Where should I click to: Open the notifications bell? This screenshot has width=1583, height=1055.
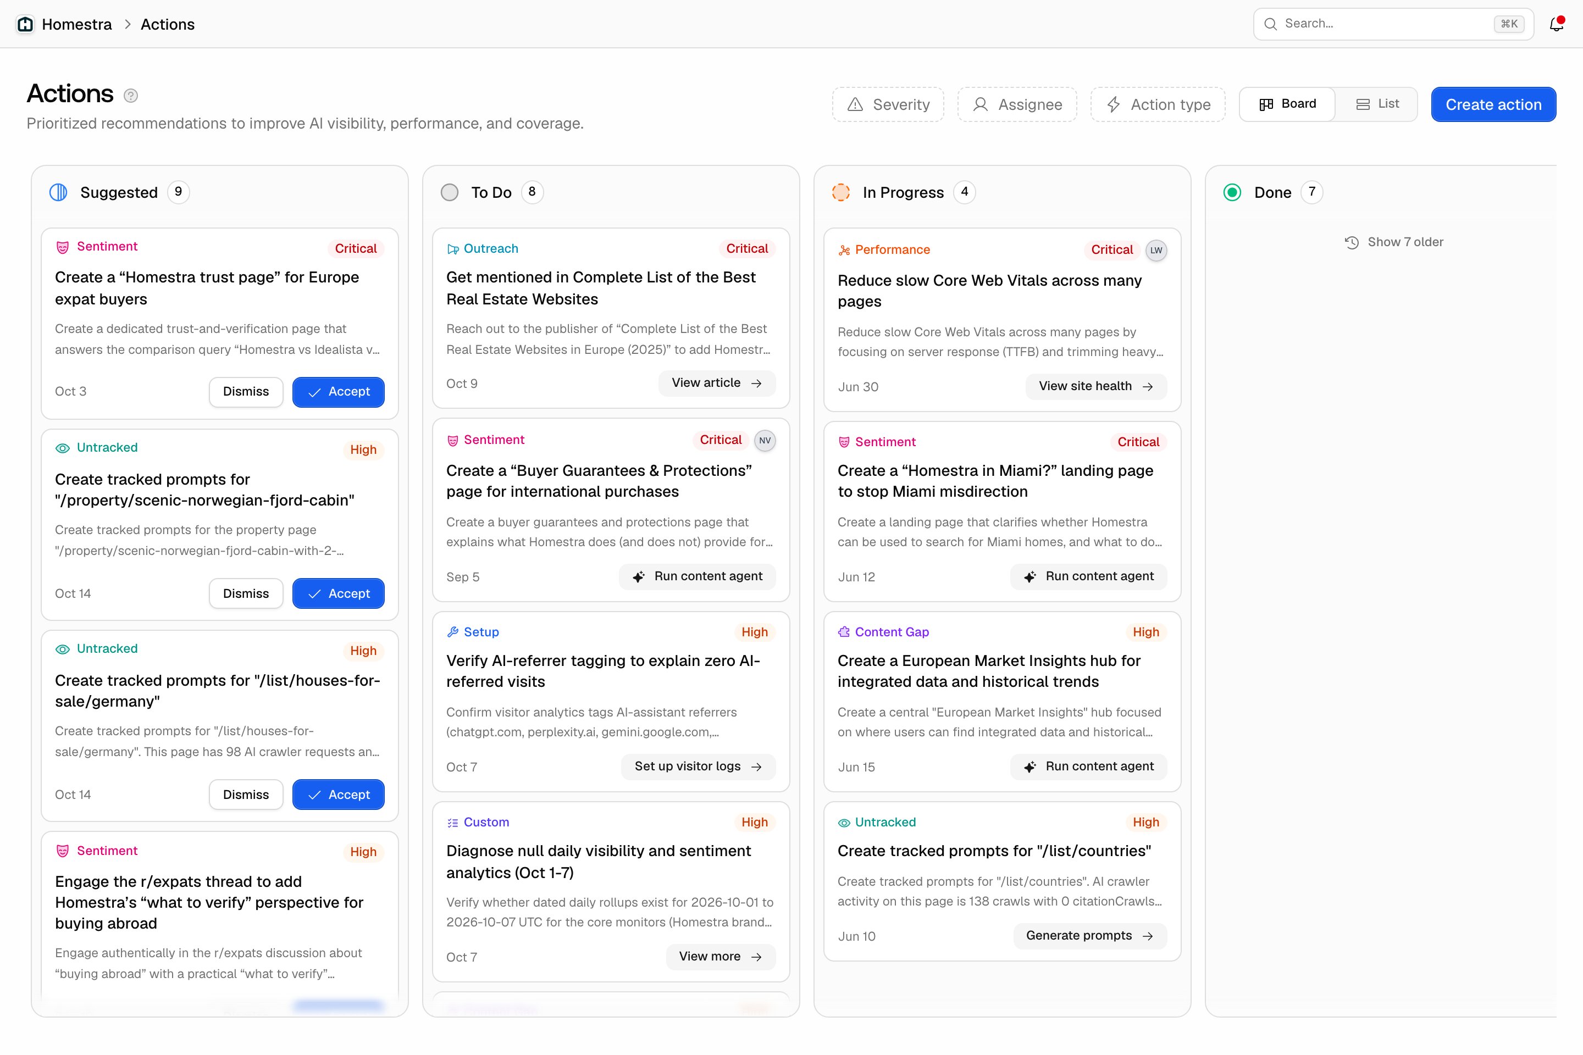pyautogui.click(x=1556, y=24)
